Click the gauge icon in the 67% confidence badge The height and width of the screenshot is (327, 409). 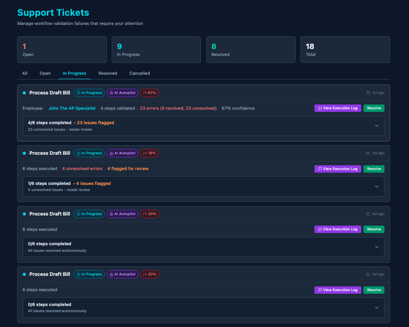(x=145, y=93)
